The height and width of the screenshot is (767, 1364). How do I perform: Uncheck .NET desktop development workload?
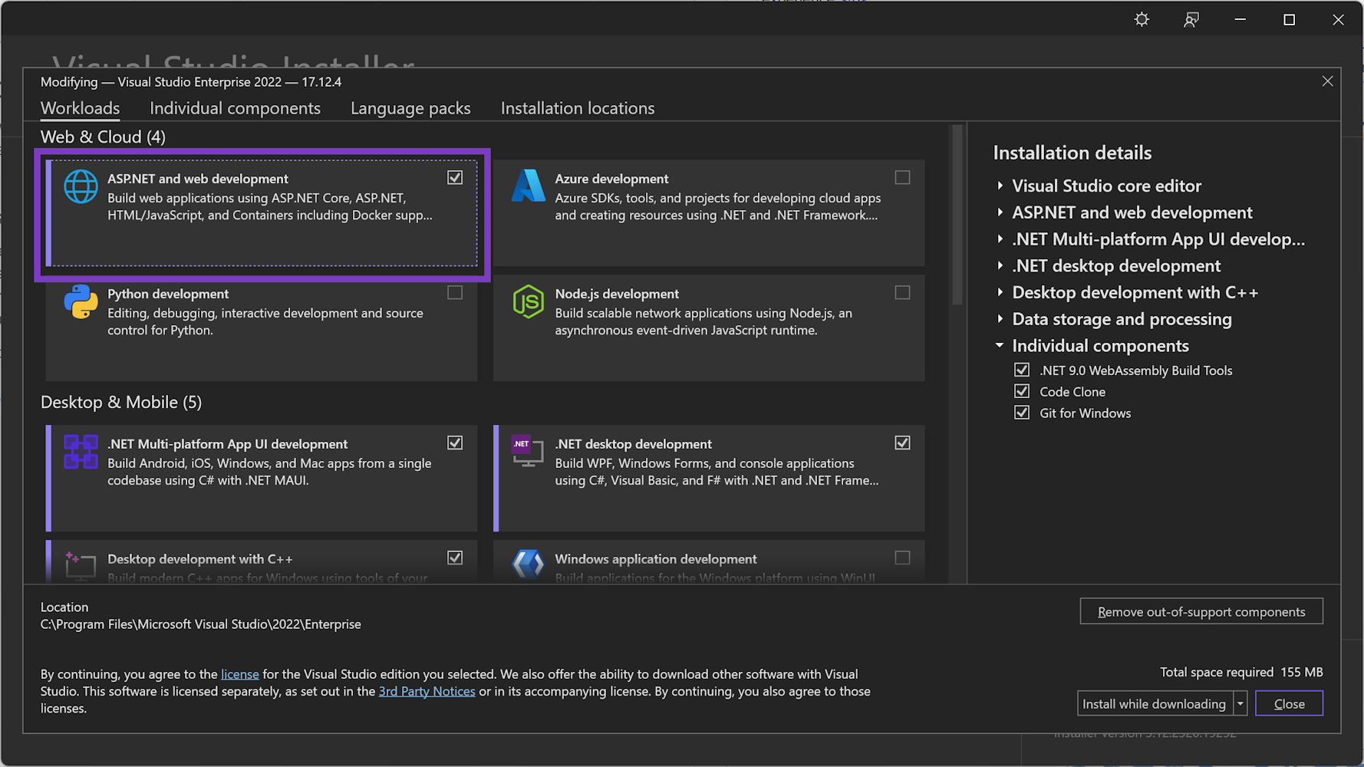point(902,443)
